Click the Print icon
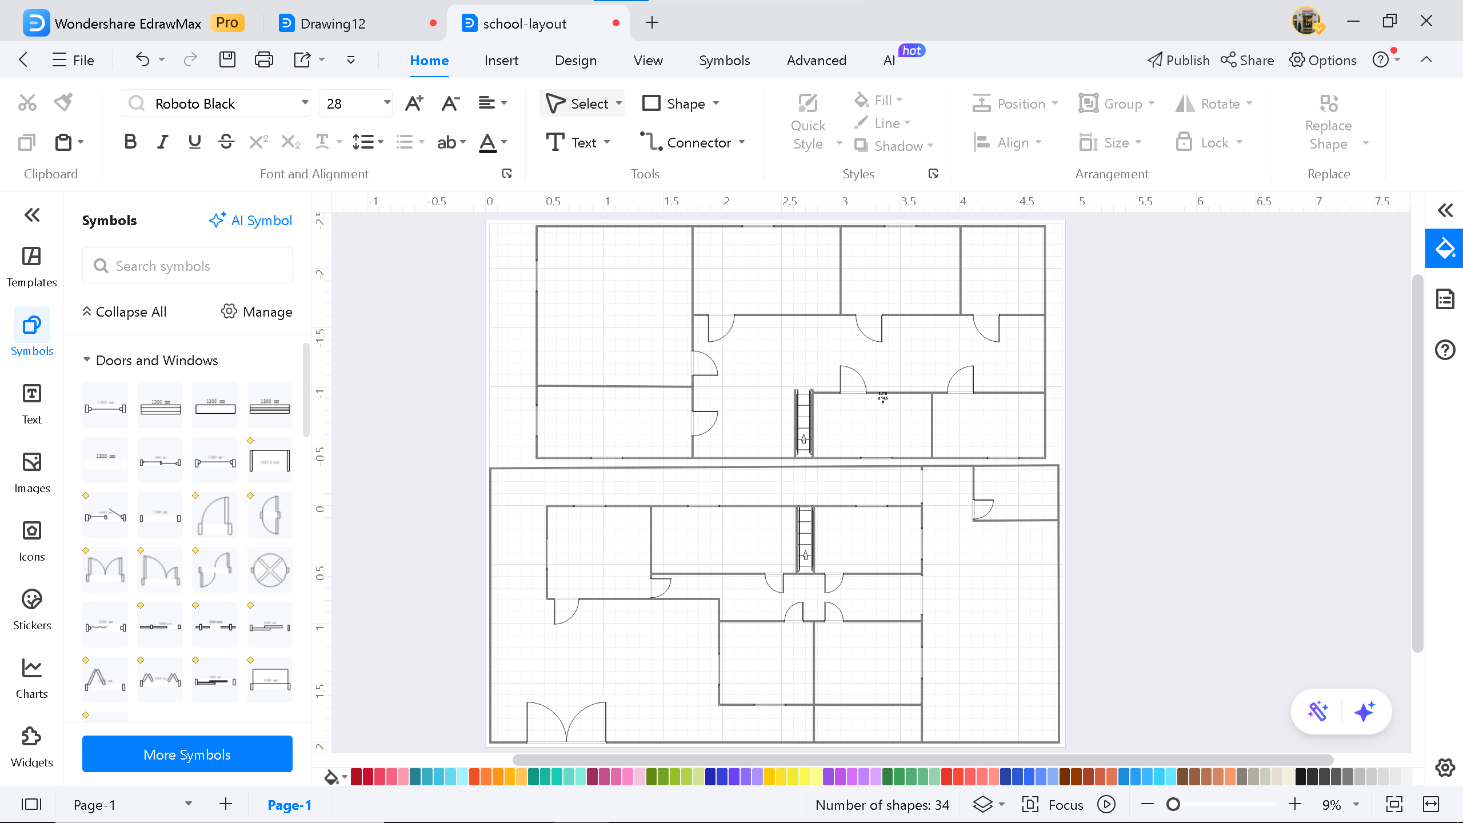1463x823 pixels. tap(263, 59)
